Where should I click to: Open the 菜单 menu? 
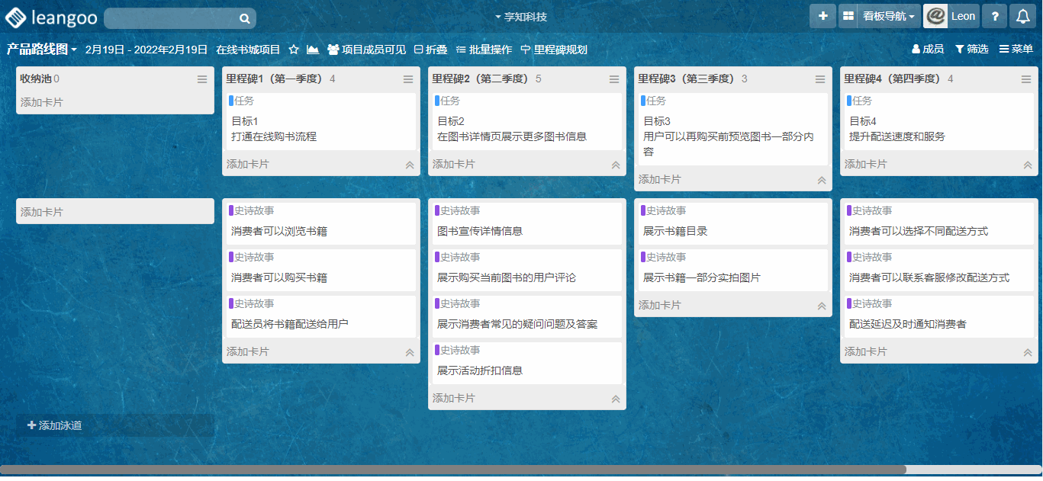1016,49
